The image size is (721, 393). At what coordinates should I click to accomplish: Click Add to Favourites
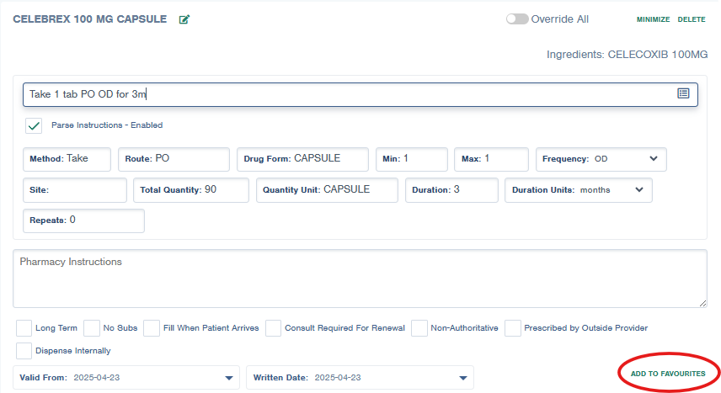point(667,373)
